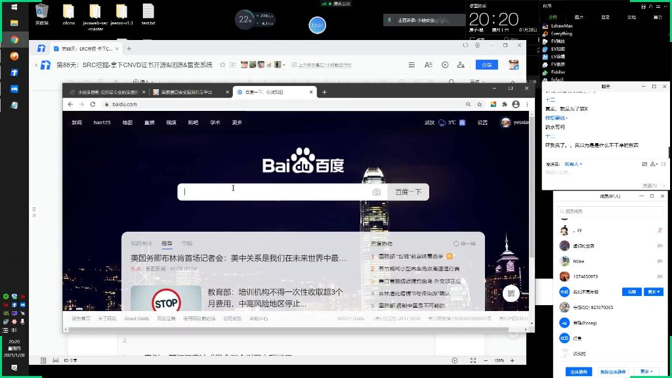Image resolution: width=672 pixels, height=378 pixels.
Task: Select the 文档 tab in desktop assistant panel
Action: pyautogui.click(x=632, y=18)
